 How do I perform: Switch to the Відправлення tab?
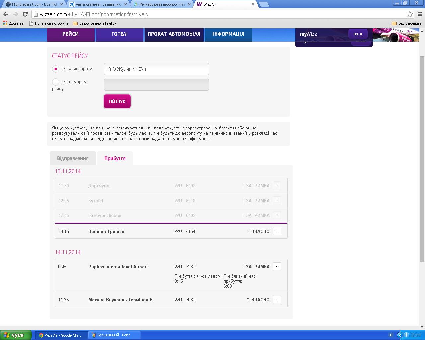coord(73,158)
